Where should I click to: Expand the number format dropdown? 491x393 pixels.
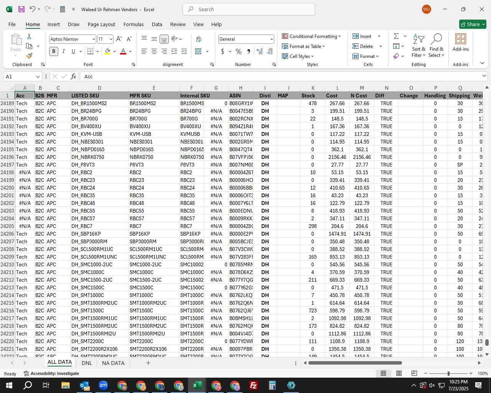click(x=272, y=39)
